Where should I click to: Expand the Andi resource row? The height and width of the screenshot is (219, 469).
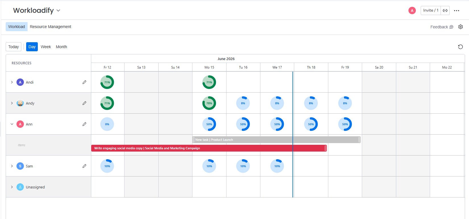point(12,82)
